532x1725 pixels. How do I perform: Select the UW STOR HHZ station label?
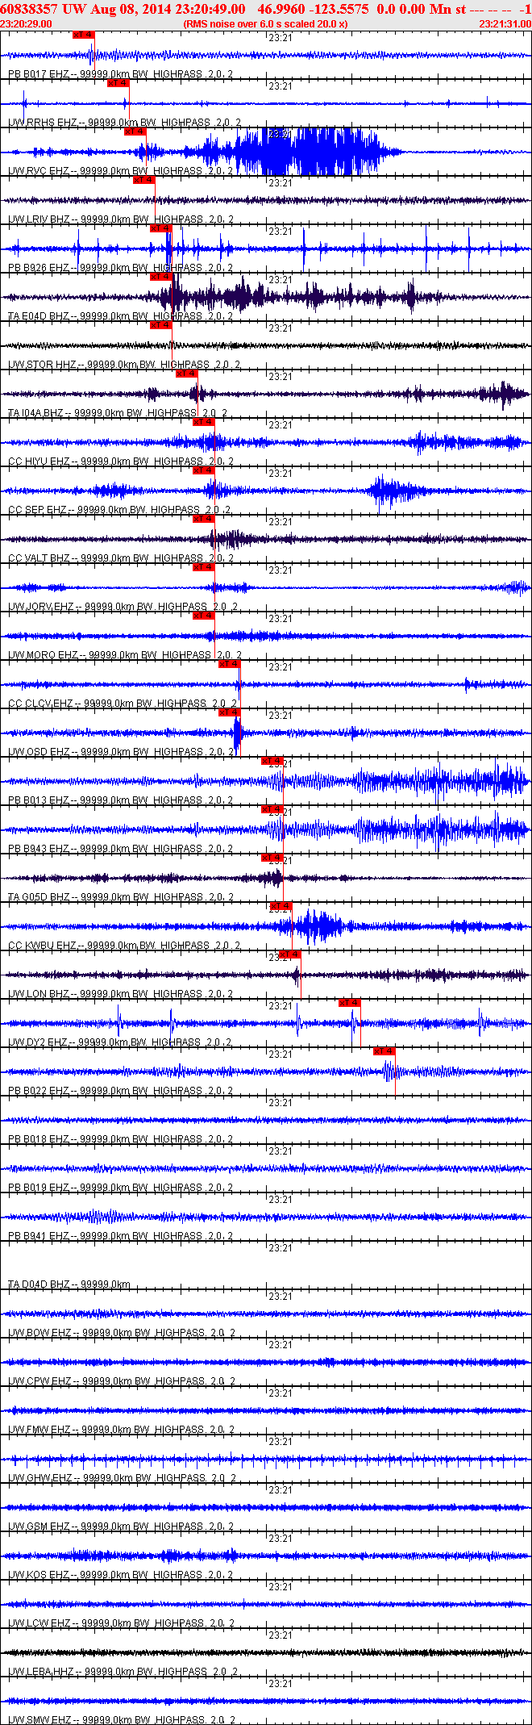click(x=124, y=365)
